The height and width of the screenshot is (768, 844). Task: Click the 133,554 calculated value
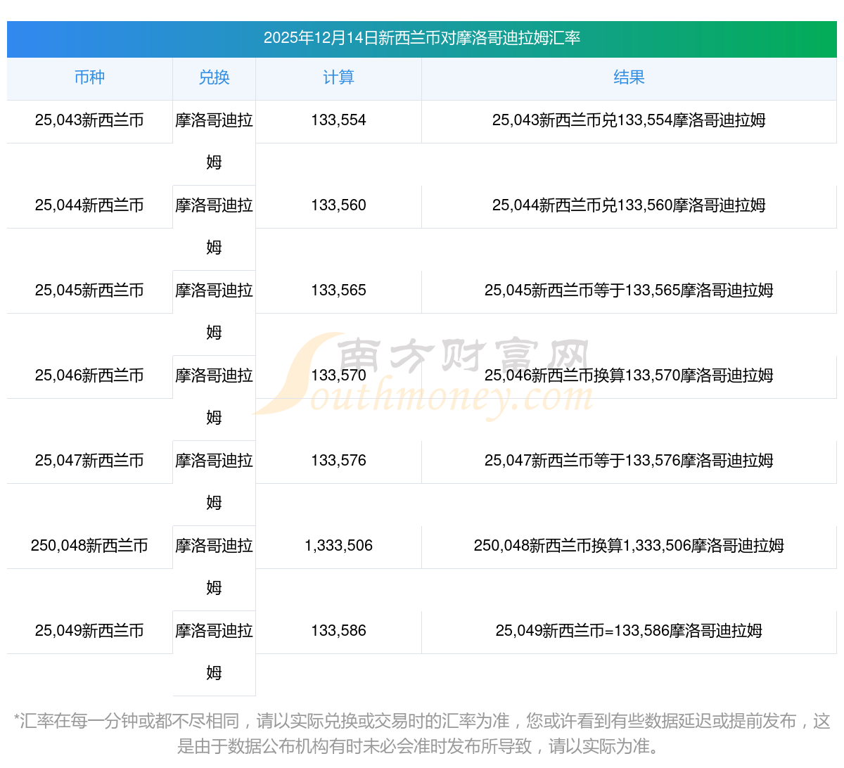338,120
